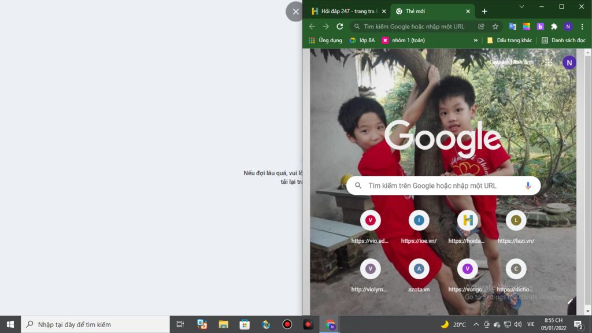Customize this page with pencil icon
Image resolution: width=592 pixels, height=333 pixels.
[x=570, y=301]
